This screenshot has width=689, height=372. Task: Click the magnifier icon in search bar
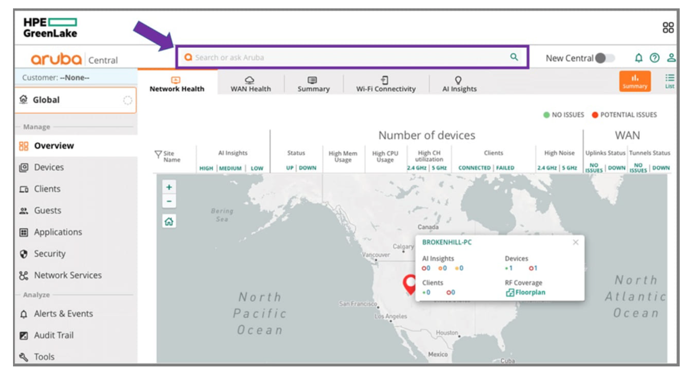point(514,57)
